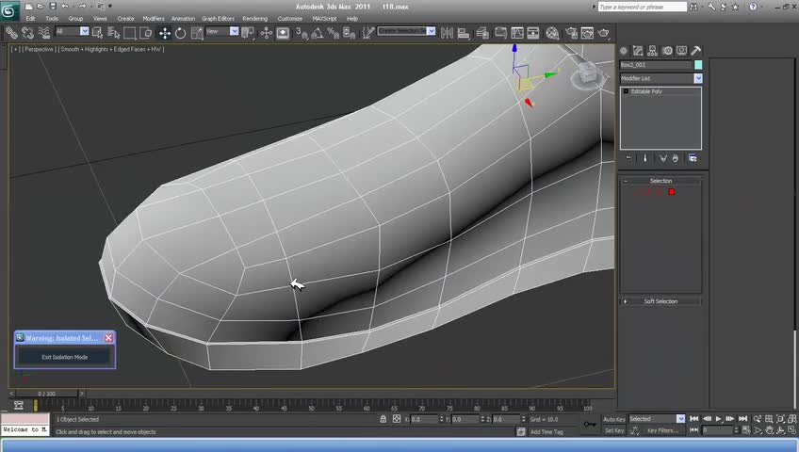Click the object color swatch beside Box2_002
Image resolution: width=799 pixels, height=452 pixels.
[x=698, y=65]
